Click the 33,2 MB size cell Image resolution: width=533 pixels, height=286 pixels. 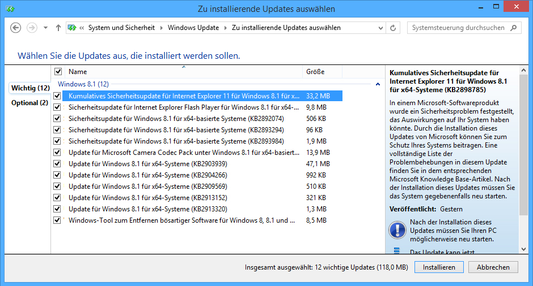pos(318,96)
